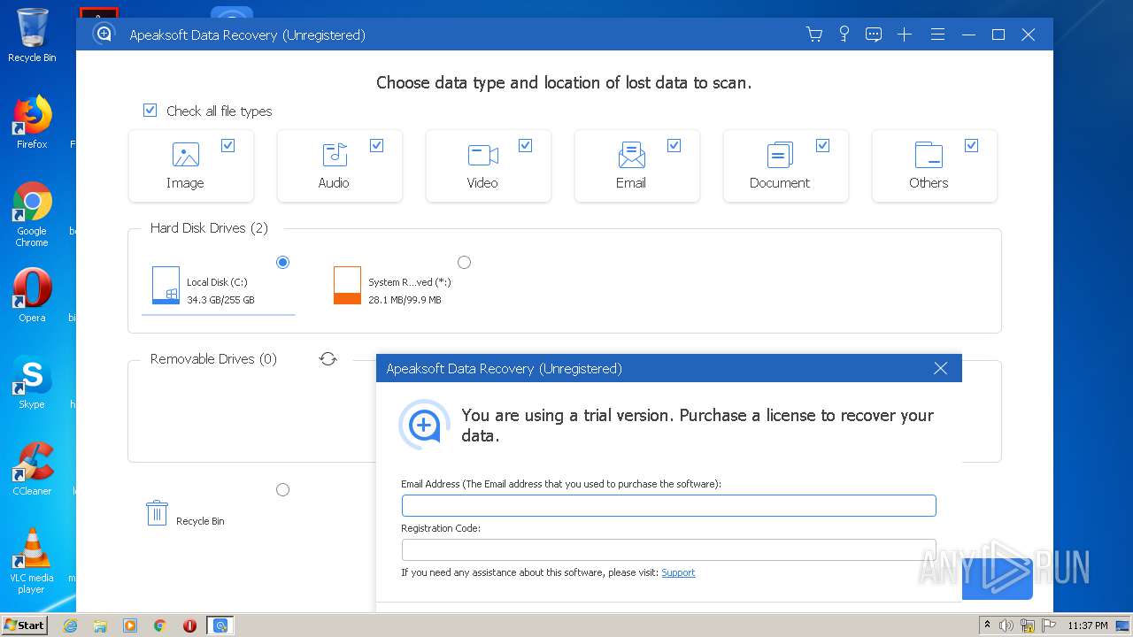Click the Others type folder icon
The height and width of the screenshot is (637, 1133).
click(x=929, y=155)
